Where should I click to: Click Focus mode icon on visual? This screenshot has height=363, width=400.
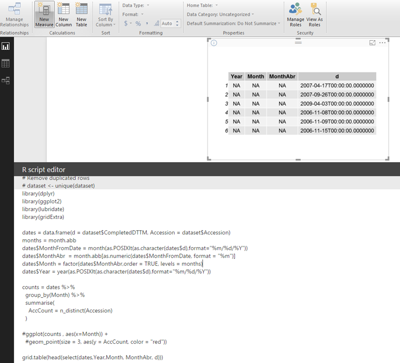click(372, 43)
